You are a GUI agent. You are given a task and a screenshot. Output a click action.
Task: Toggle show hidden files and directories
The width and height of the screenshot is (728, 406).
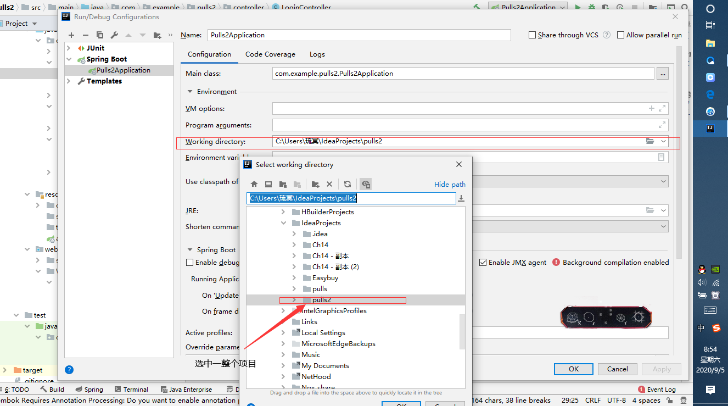[366, 184]
